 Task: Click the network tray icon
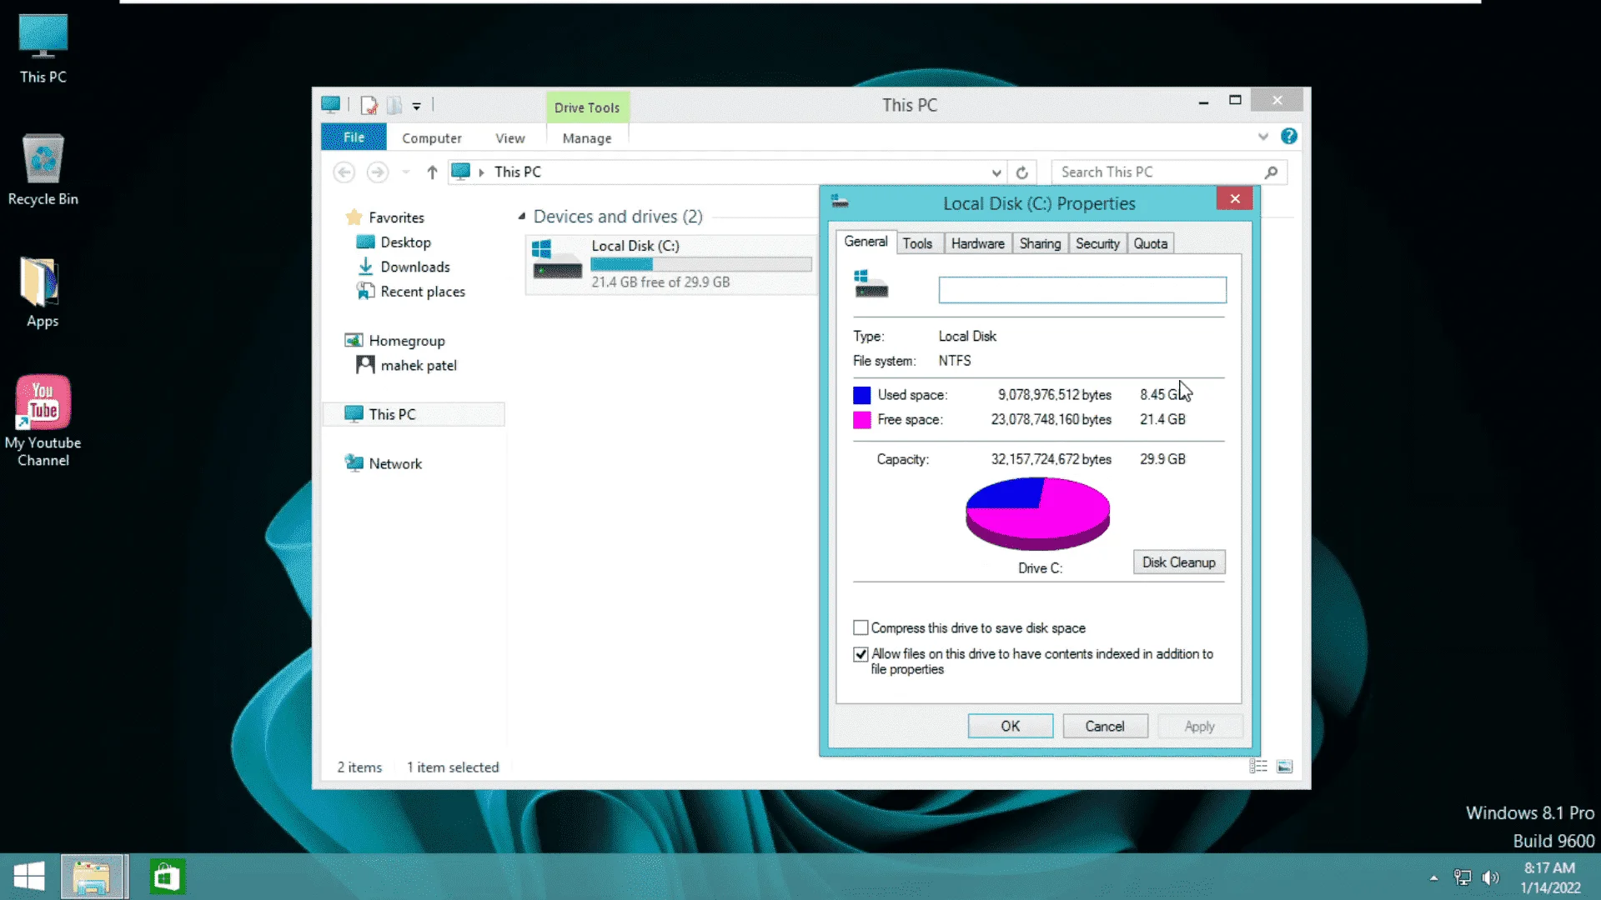click(1463, 877)
